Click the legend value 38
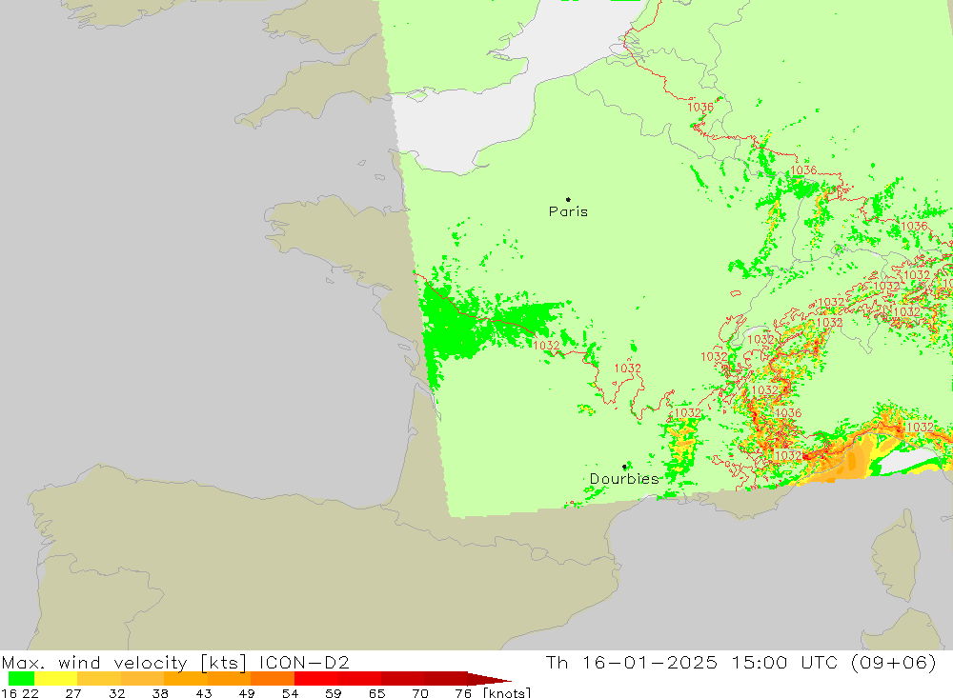Screen dimensions: 953x698 tap(160, 693)
